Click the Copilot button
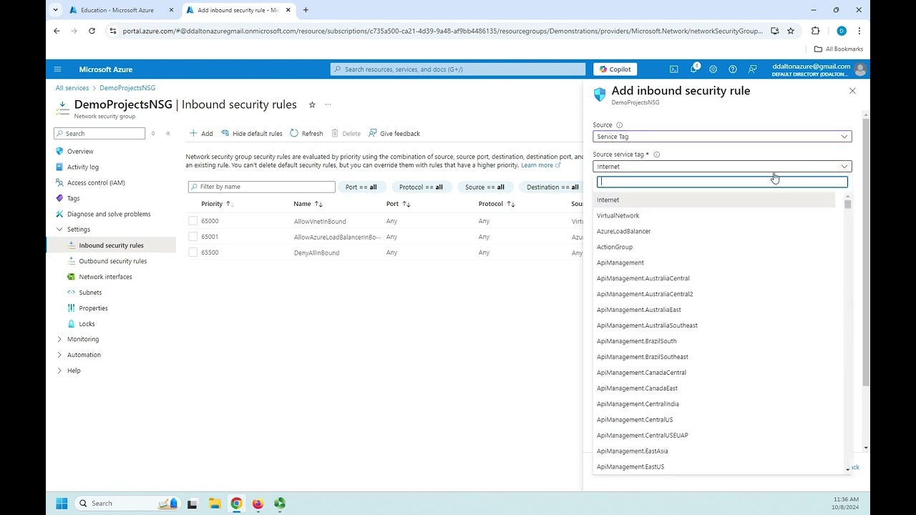This screenshot has height=515, width=916. 615,69
